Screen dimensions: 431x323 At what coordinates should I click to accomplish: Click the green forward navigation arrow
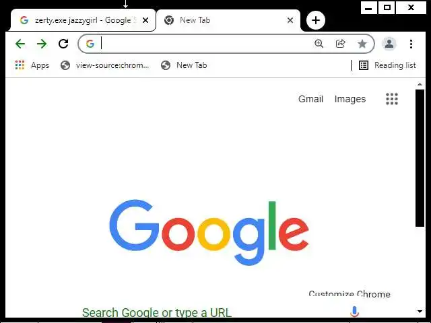(x=42, y=44)
